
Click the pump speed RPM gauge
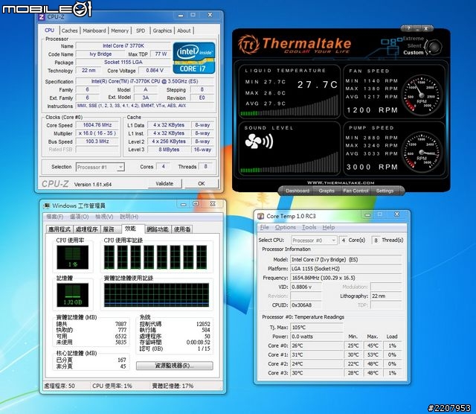click(x=422, y=153)
